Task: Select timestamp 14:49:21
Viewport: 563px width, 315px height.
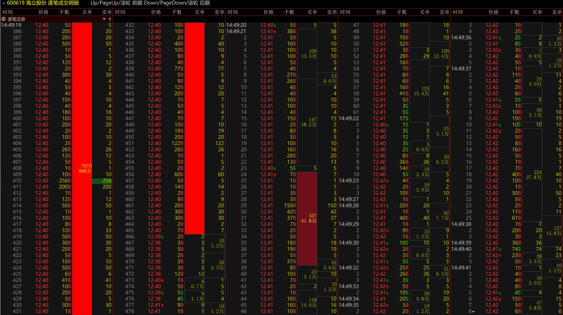Action: [236, 31]
